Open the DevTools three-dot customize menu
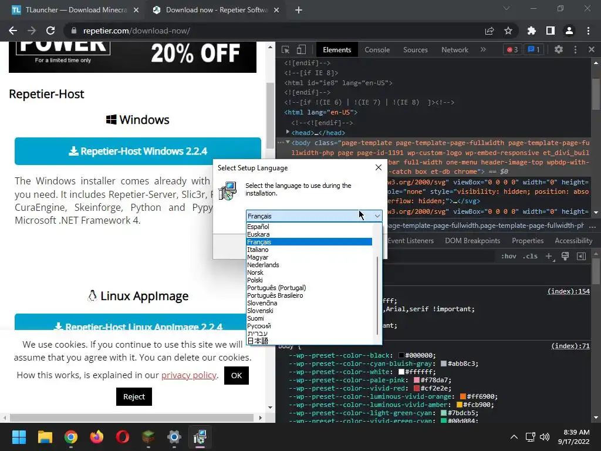 coord(575,49)
